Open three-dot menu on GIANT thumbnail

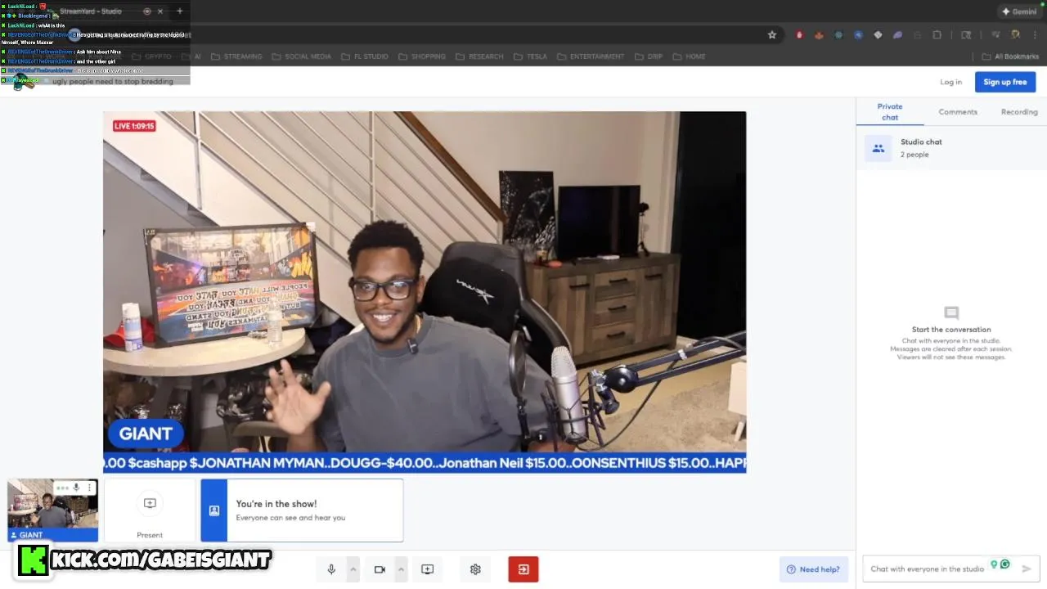pos(89,488)
